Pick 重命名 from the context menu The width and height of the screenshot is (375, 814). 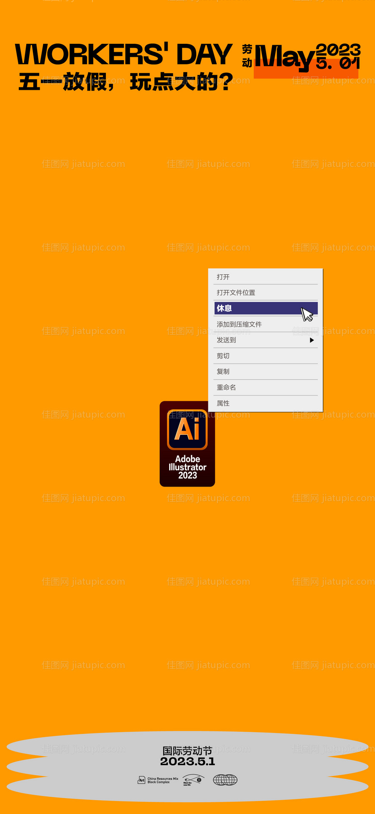[x=227, y=388]
